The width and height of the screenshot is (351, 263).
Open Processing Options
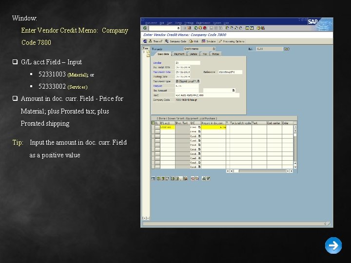point(232,41)
